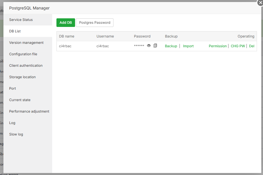Open Client authentication settings
Image resolution: width=263 pixels, height=175 pixels.
(28, 66)
